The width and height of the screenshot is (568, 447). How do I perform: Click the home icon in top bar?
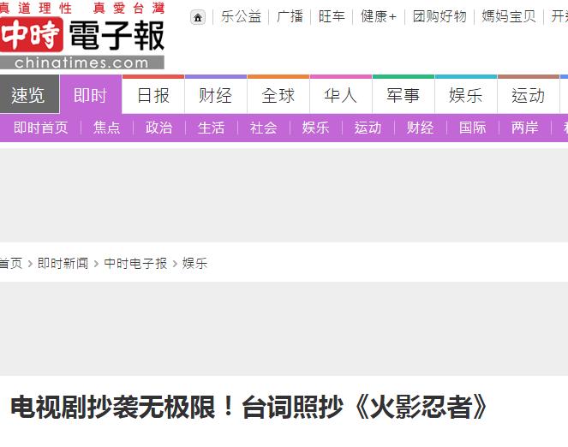(x=198, y=17)
